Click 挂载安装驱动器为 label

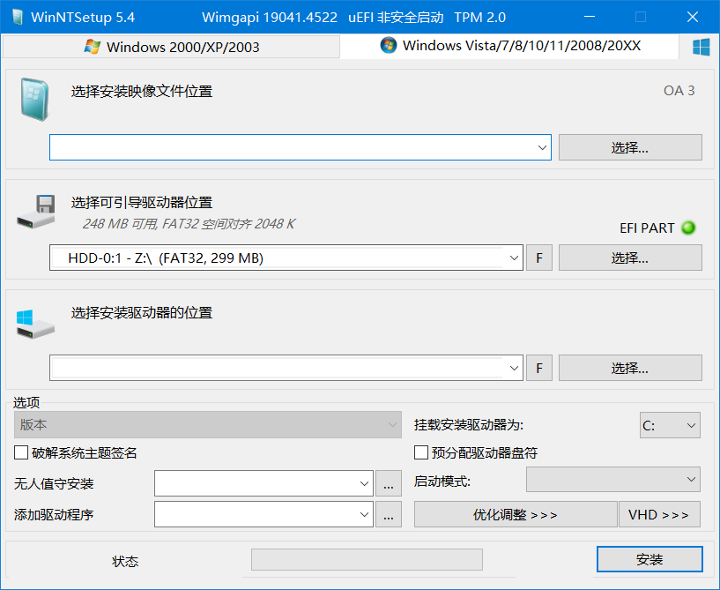(469, 425)
